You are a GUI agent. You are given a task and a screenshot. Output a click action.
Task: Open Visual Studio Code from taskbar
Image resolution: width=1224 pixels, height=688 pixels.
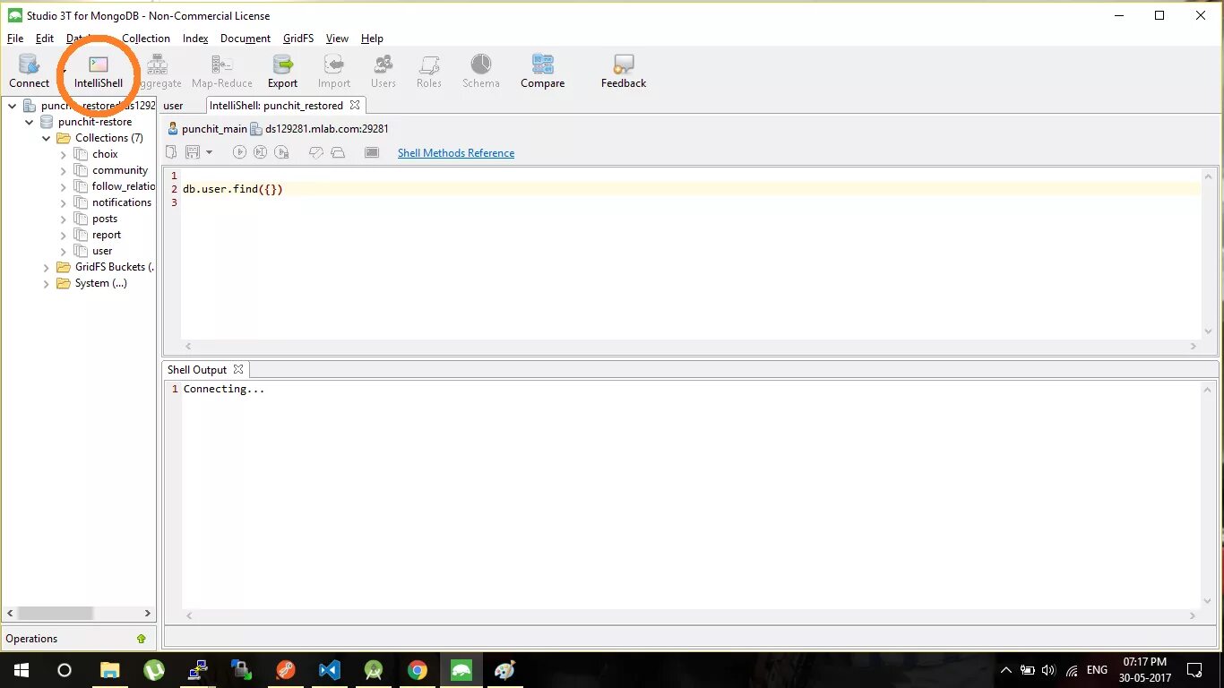point(330,670)
